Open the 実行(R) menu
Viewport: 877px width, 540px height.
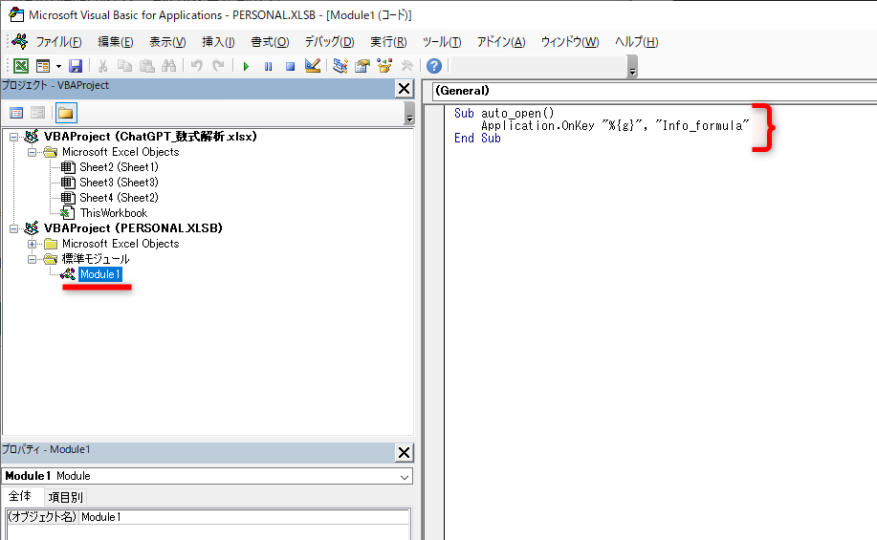coord(388,42)
